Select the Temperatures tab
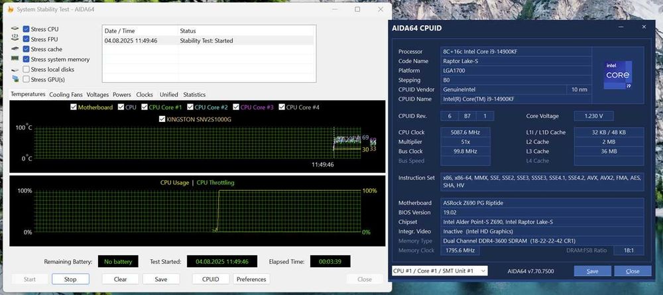 pos(28,94)
